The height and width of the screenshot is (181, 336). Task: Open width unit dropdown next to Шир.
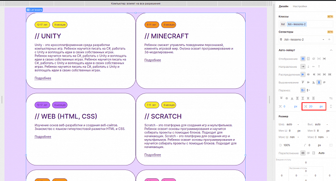(298, 124)
